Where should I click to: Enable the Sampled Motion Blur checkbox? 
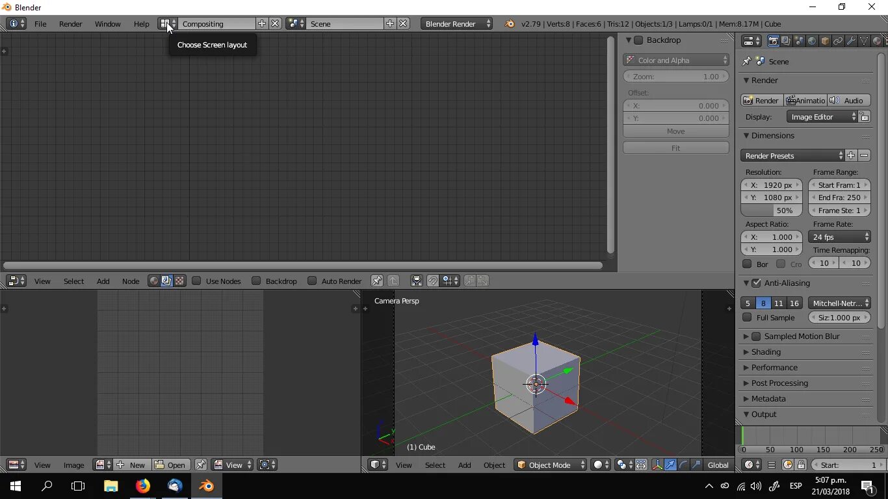click(756, 336)
